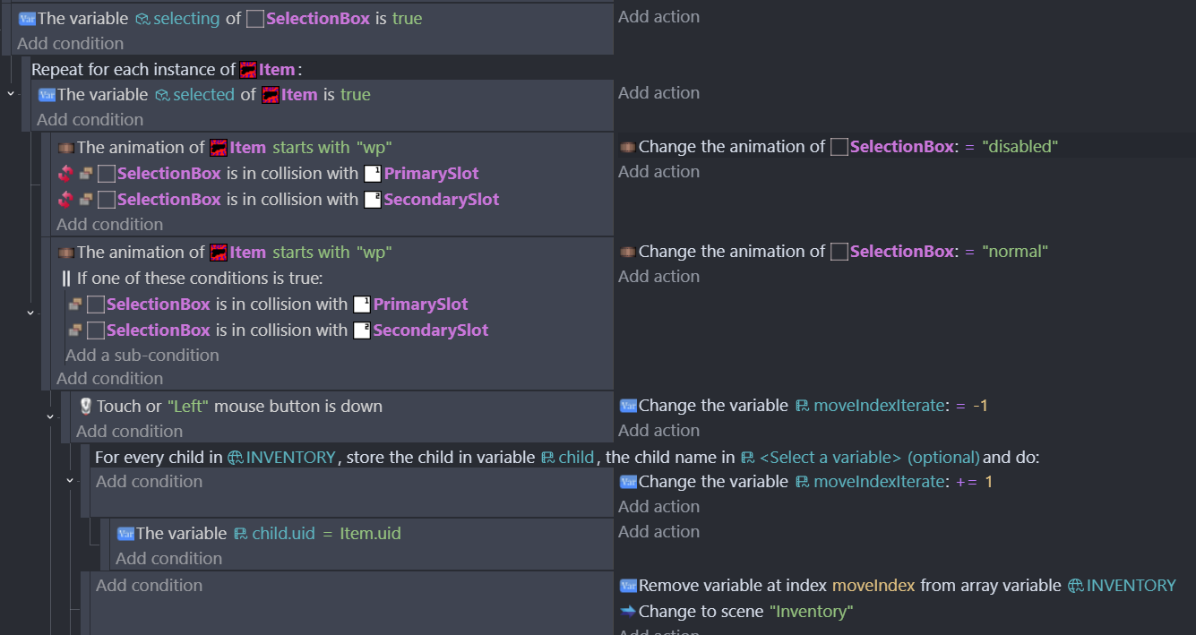Click the Var icon on the Remove variable at index action
The image size is (1196, 635).
pyautogui.click(x=627, y=586)
